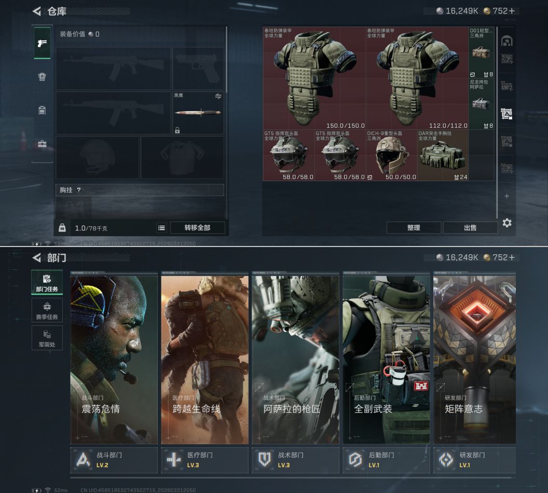The height and width of the screenshot is (493, 548).
Task: Click the plus to add 752 currency
Action: click(x=511, y=11)
